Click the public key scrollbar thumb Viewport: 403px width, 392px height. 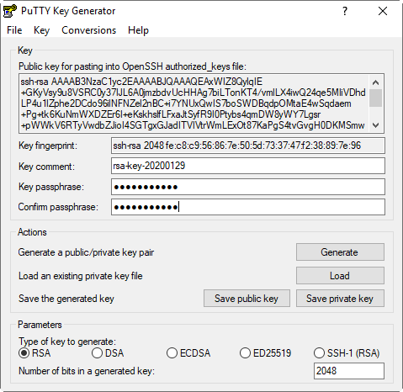point(375,98)
